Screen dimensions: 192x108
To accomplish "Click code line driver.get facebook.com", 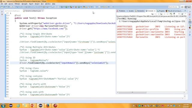I will (43, 28).
